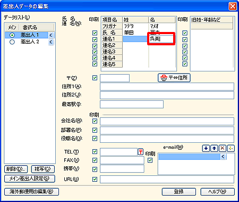This screenshot has width=239, height=202.
Task: Click the 会社名(R) input field
Action: (x=167, y=122)
